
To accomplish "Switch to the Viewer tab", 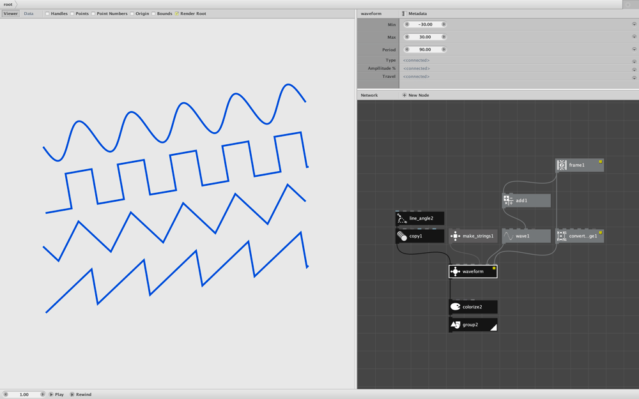I will (x=11, y=13).
